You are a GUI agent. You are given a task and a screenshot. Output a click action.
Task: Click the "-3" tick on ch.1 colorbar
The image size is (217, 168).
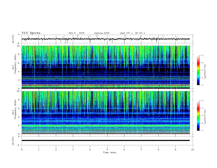click(202, 55)
